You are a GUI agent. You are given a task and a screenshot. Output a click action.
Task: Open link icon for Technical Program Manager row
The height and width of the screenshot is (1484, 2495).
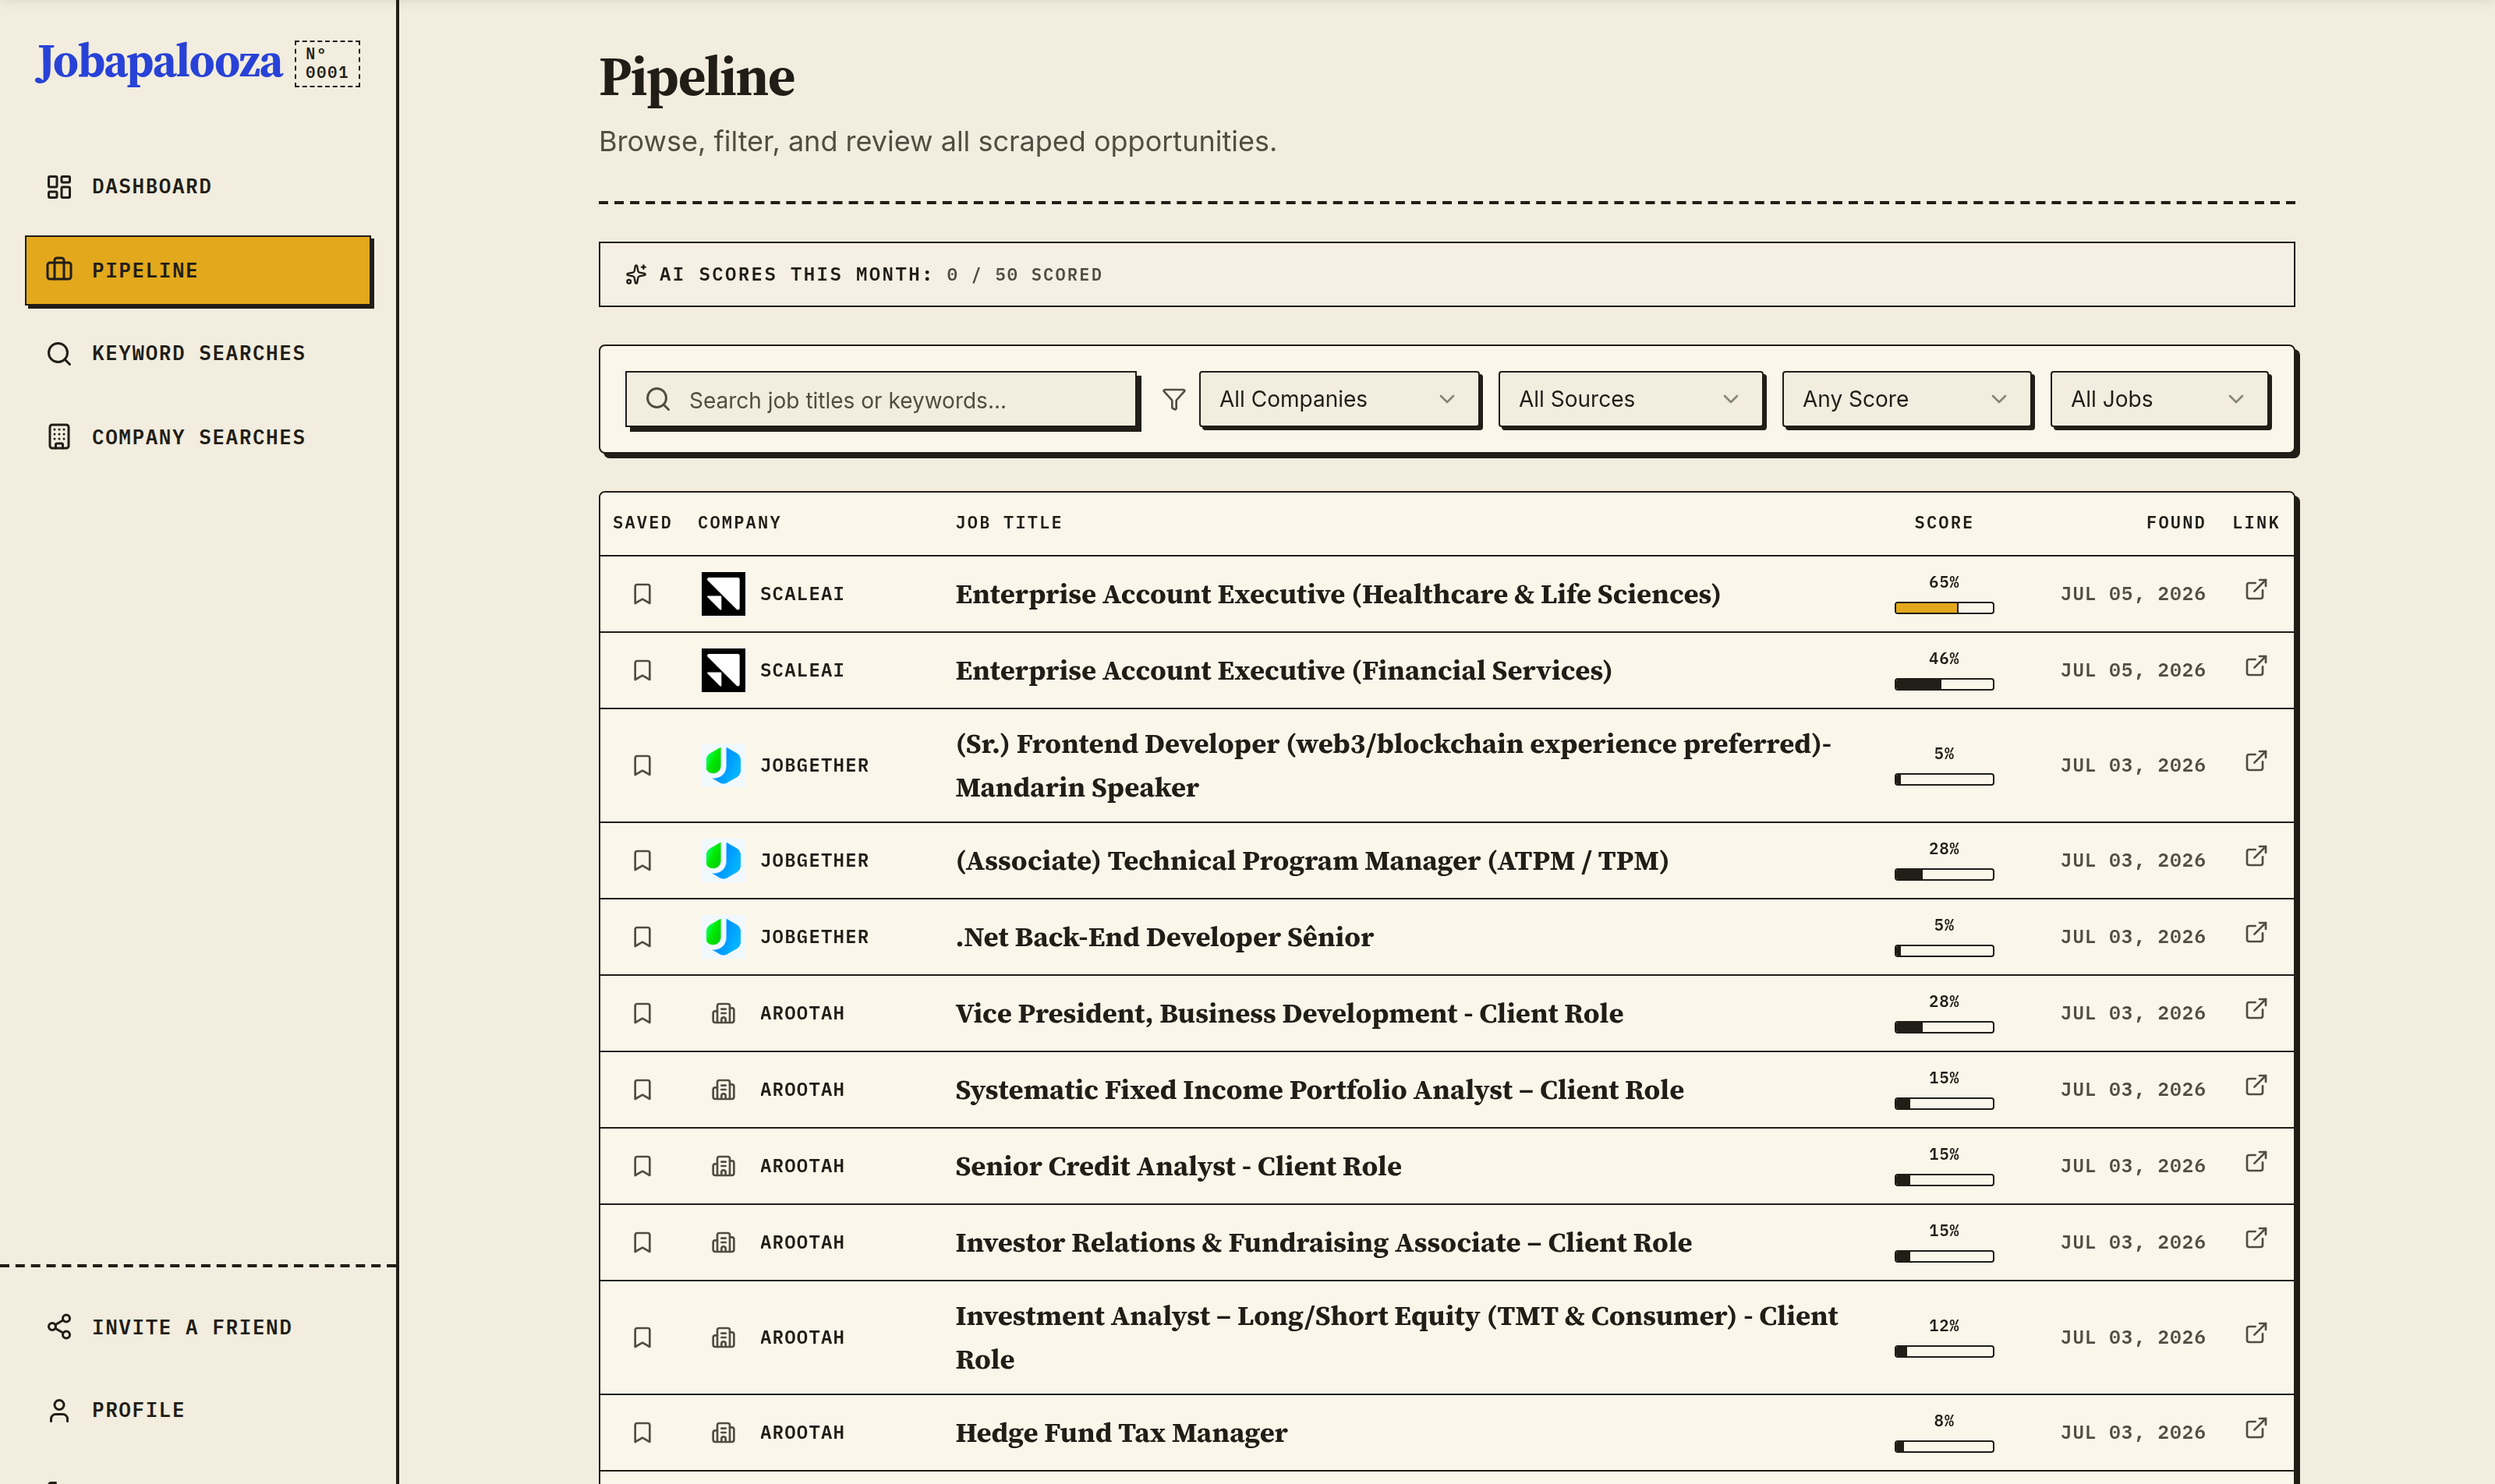click(2256, 856)
